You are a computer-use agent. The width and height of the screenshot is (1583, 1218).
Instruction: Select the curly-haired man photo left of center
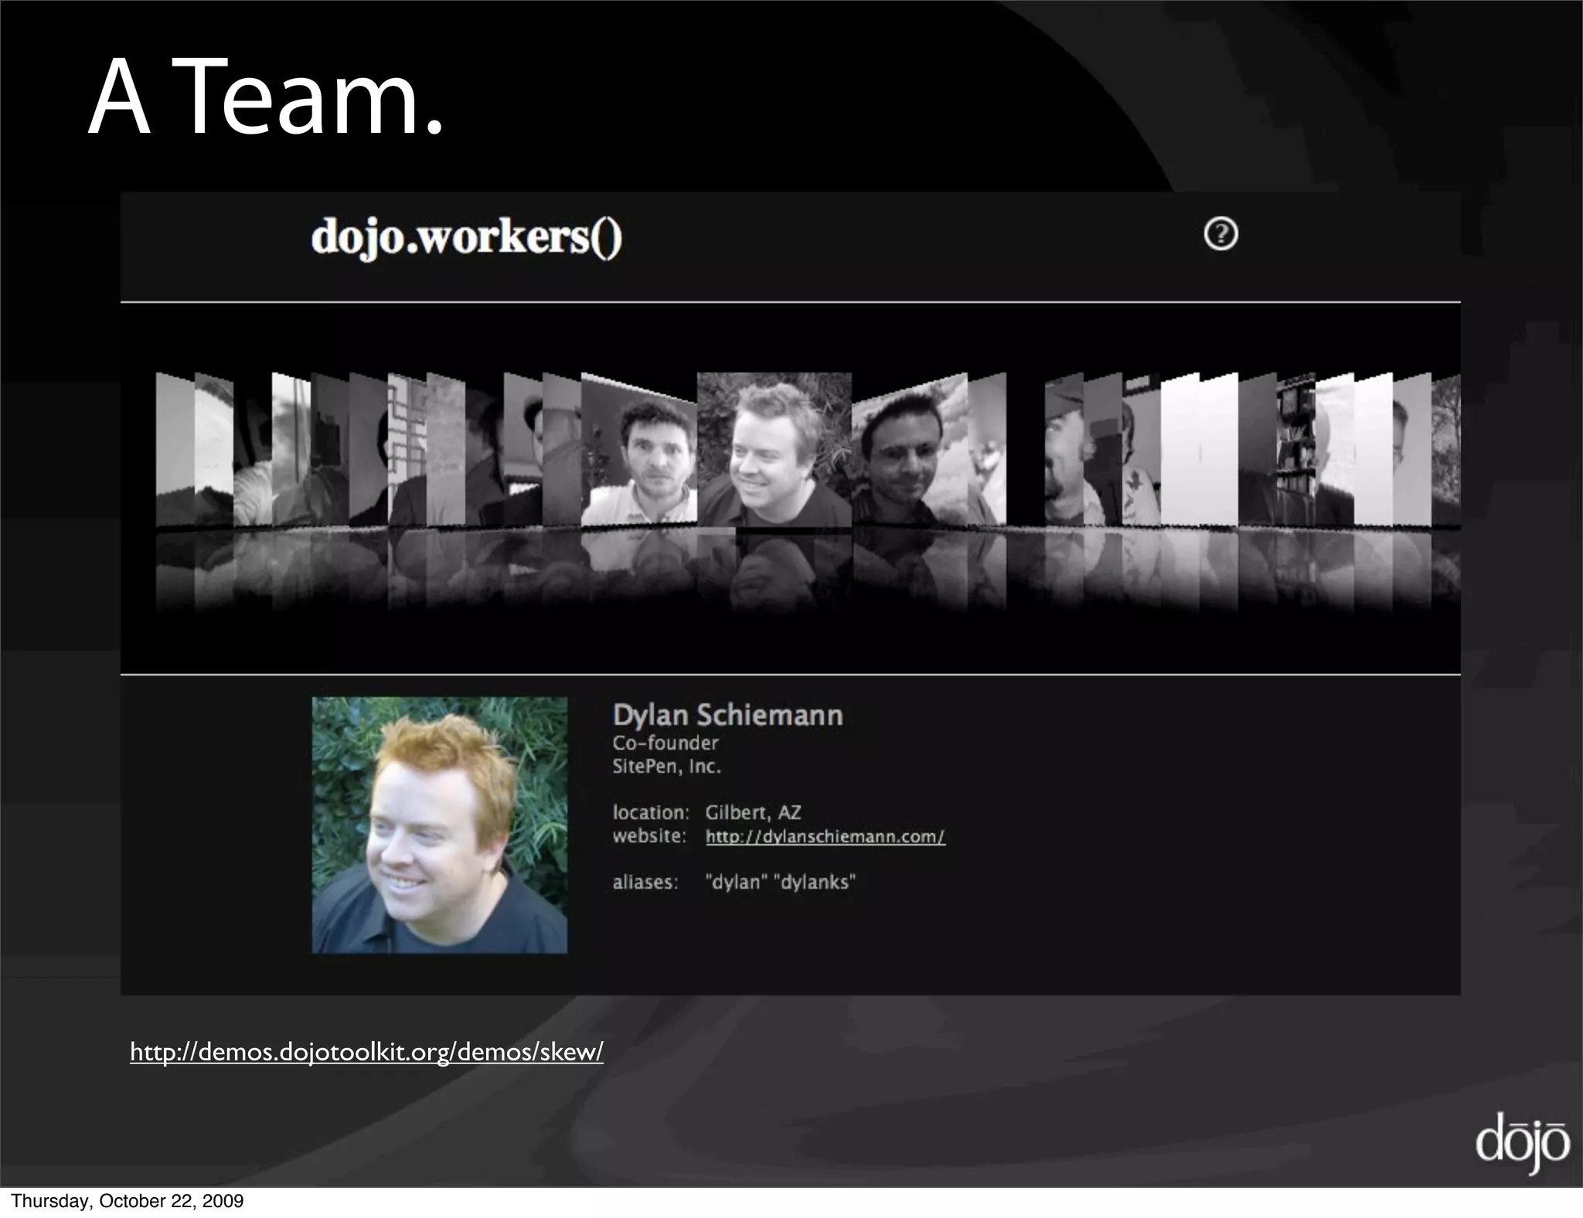[638, 450]
